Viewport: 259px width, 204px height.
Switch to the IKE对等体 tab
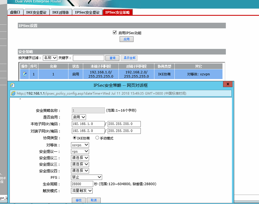pos(61,12)
